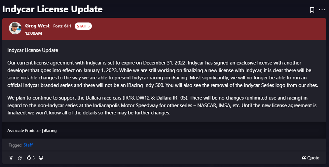Open the 12:00AM post timestamp permalink
This screenshot has height=167, width=329.
pyautogui.click(x=34, y=33)
